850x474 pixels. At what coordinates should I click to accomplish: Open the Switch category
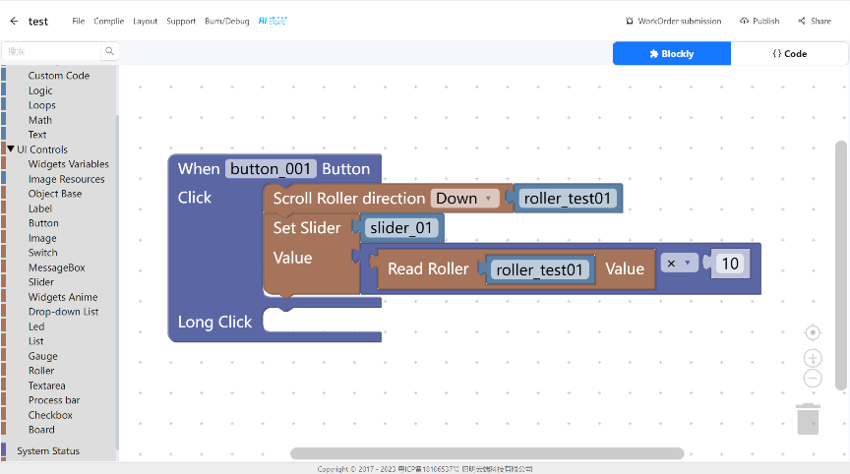[x=43, y=253]
